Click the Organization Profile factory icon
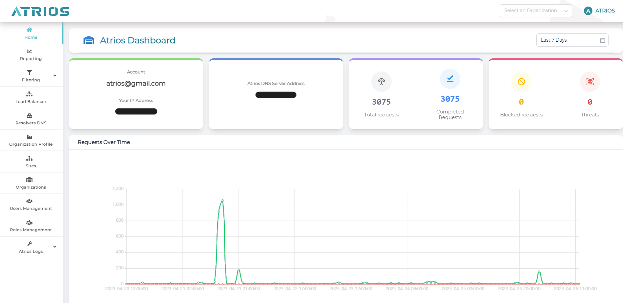The height and width of the screenshot is (303, 623). [29, 137]
